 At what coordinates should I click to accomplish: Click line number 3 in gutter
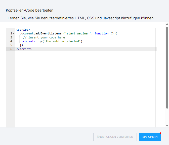tap(11, 37)
